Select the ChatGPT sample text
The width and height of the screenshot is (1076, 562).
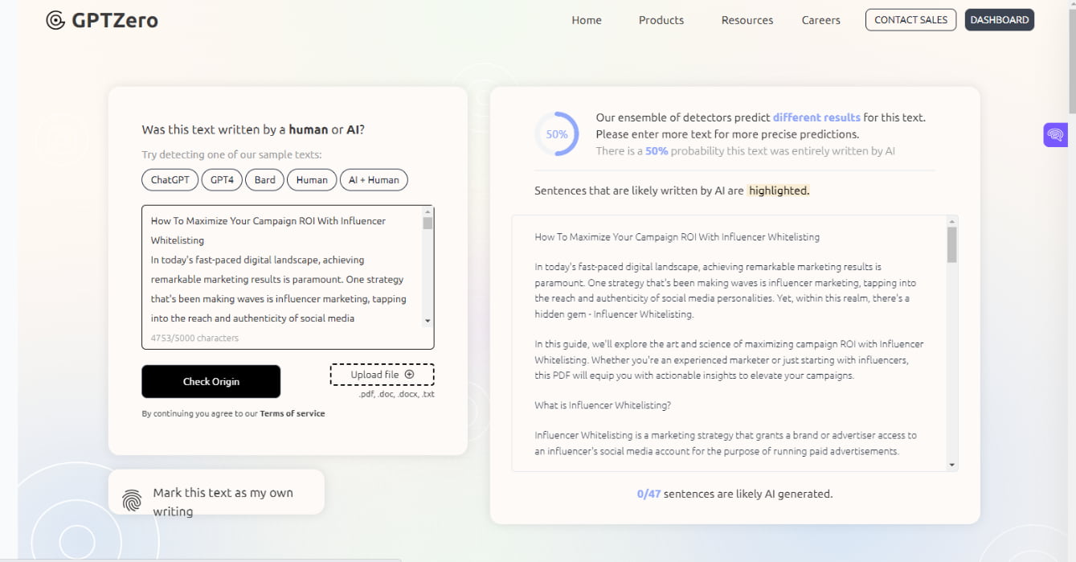coord(170,179)
